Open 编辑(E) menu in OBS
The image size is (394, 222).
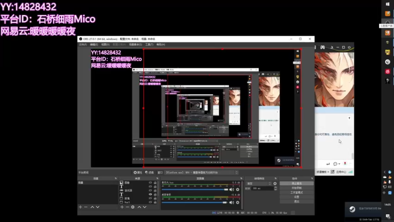94,44
